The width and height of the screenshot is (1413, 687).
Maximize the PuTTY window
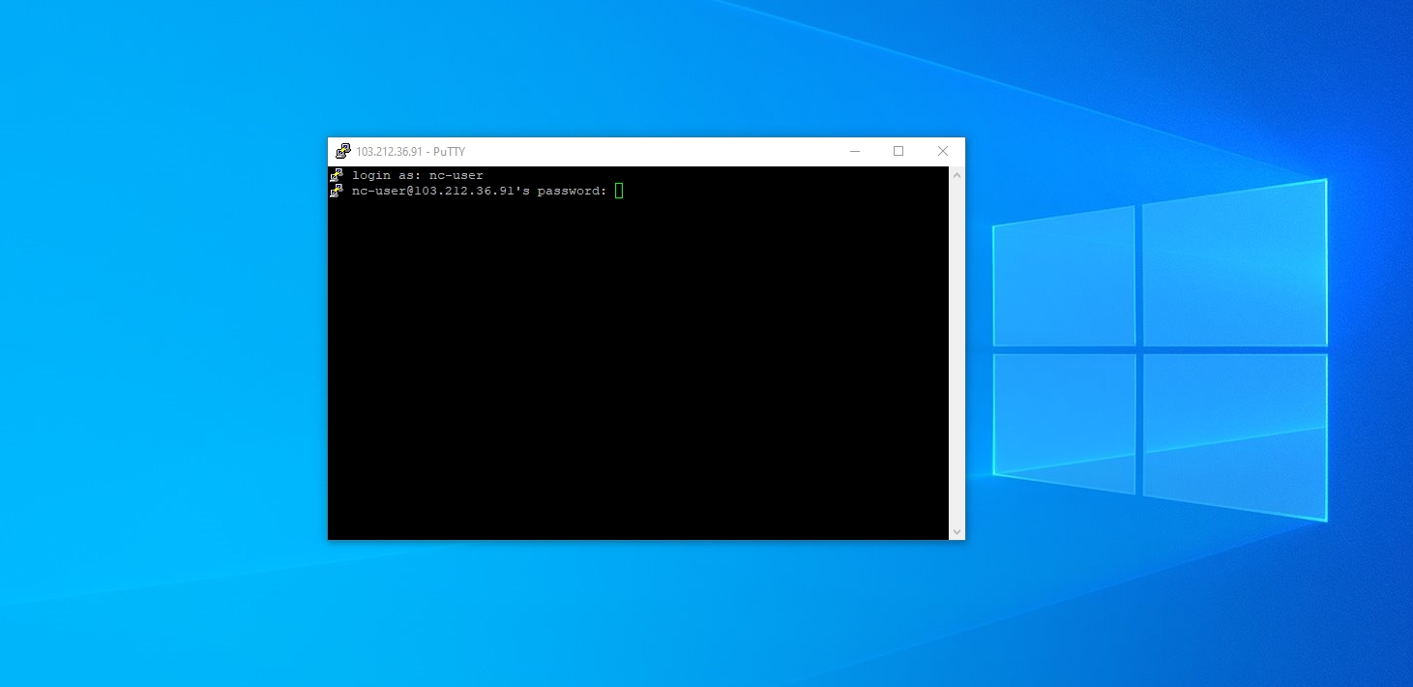[x=898, y=151]
